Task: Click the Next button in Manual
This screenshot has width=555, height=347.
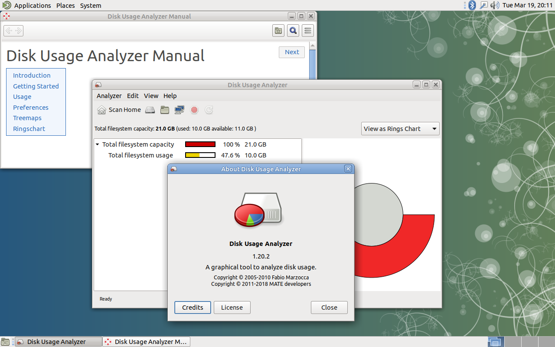Action: [292, 52]
